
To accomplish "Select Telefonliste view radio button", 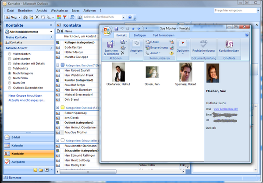I will click(x=10, y=68).
